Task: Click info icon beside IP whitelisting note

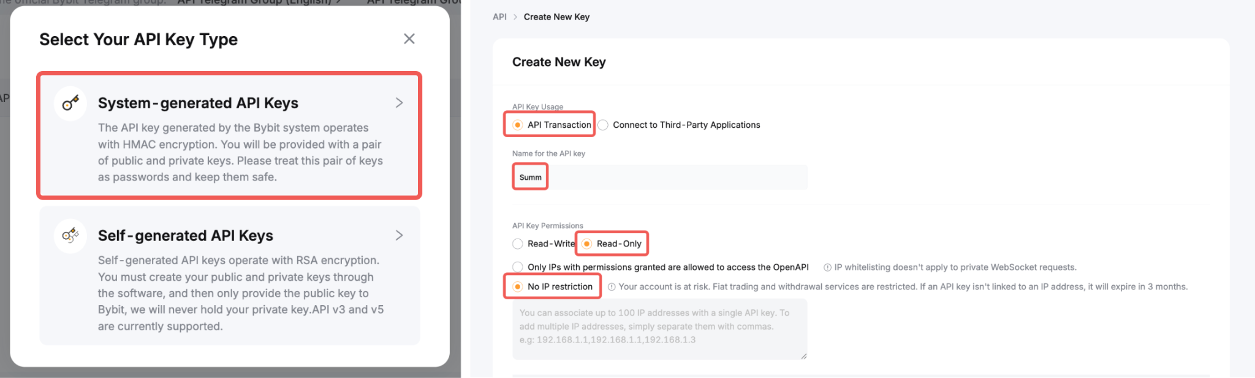Action: pyautogui.click(x=827, y=267)
